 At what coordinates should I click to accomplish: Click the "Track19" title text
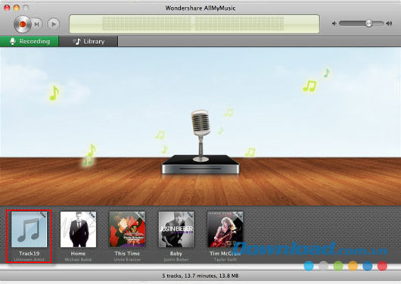[x=30, y=254]
